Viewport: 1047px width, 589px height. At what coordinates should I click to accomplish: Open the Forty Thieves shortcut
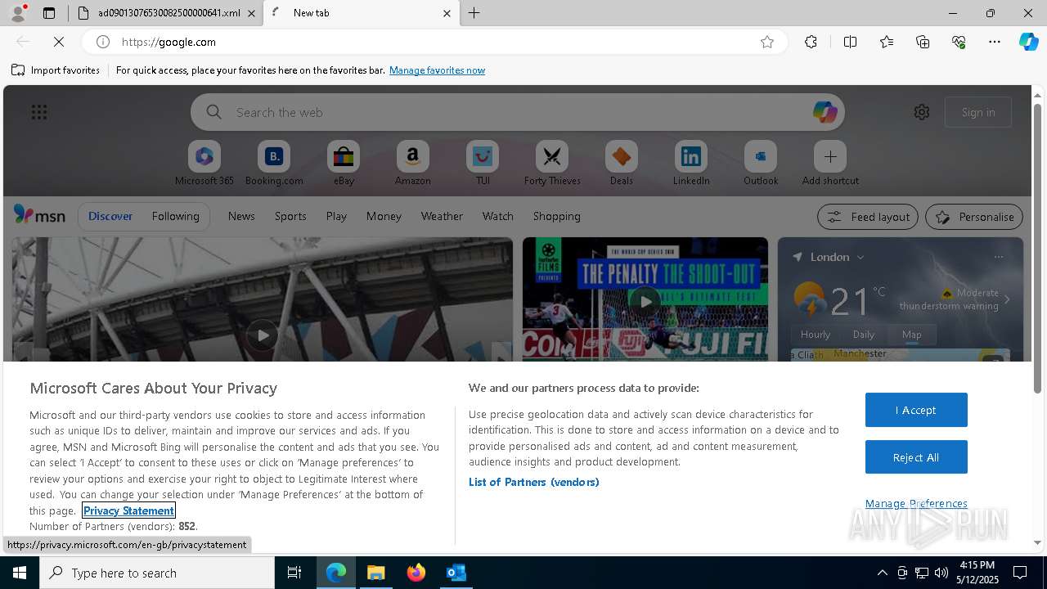[x=552, y=163]
